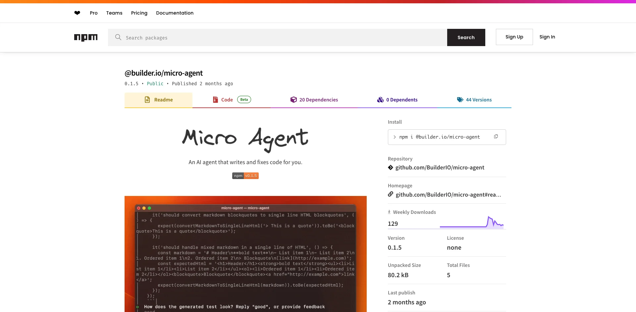Image resolution: width=636 pixels, height=312 pixels.
Task: Open the 20 Dependencies tab
Action: click(314, 100)
